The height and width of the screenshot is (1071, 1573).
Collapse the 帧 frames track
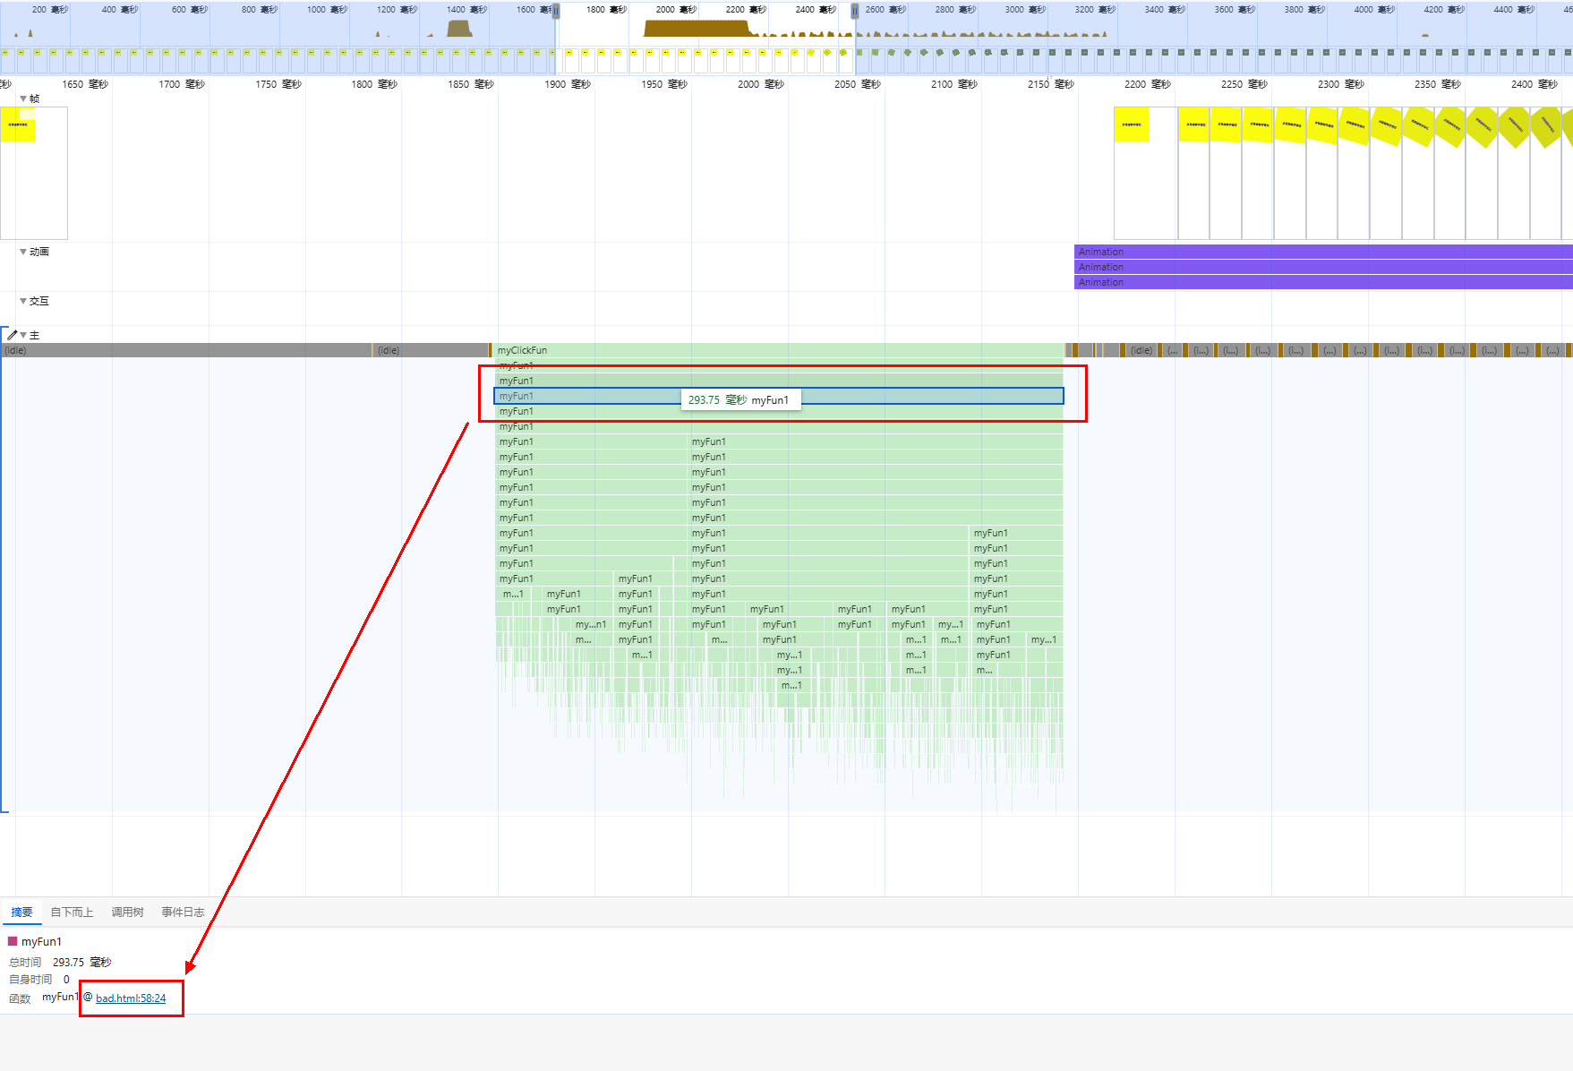pos(23,99)
